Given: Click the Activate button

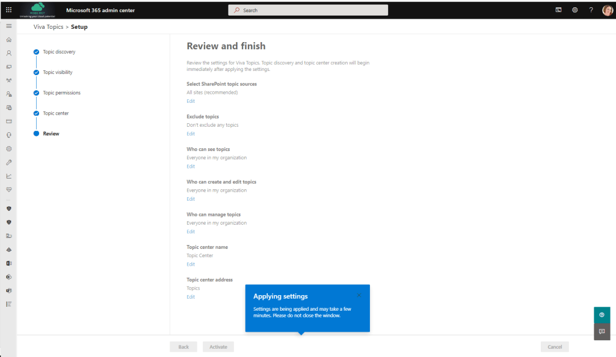Looking at the screenshot, I should point(218,346).
